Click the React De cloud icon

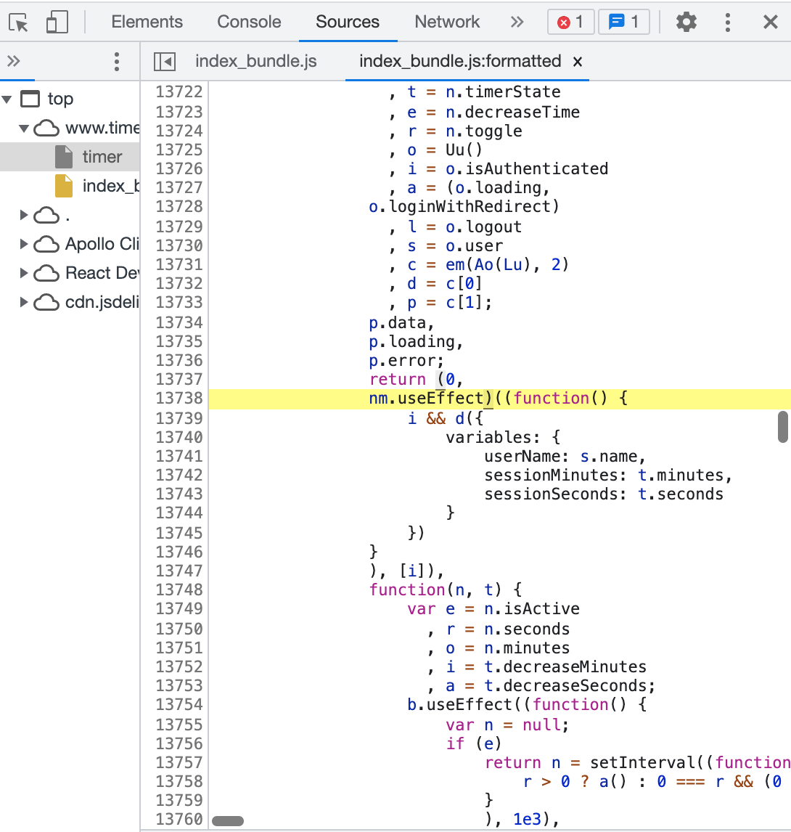(46, 273)
